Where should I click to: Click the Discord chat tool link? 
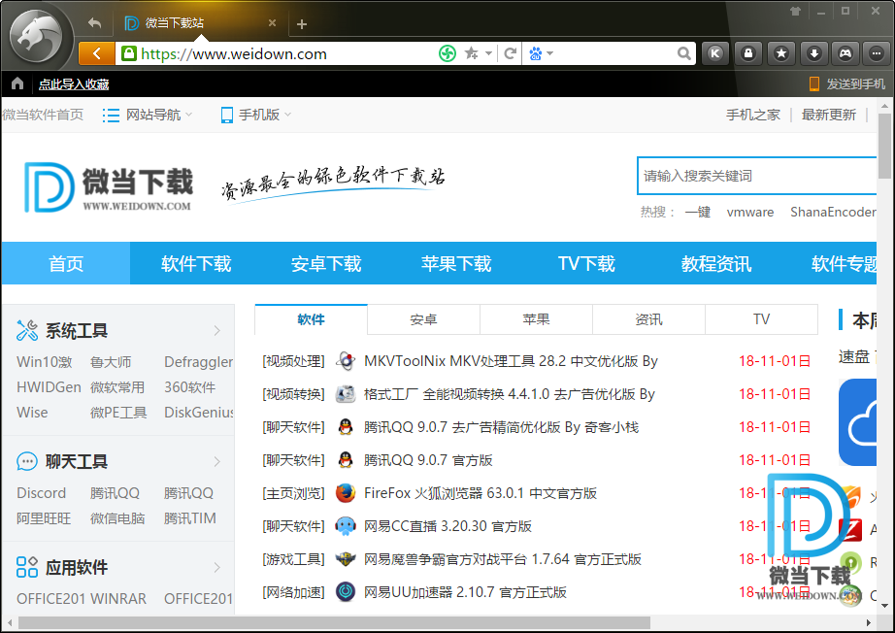point(41,492)
